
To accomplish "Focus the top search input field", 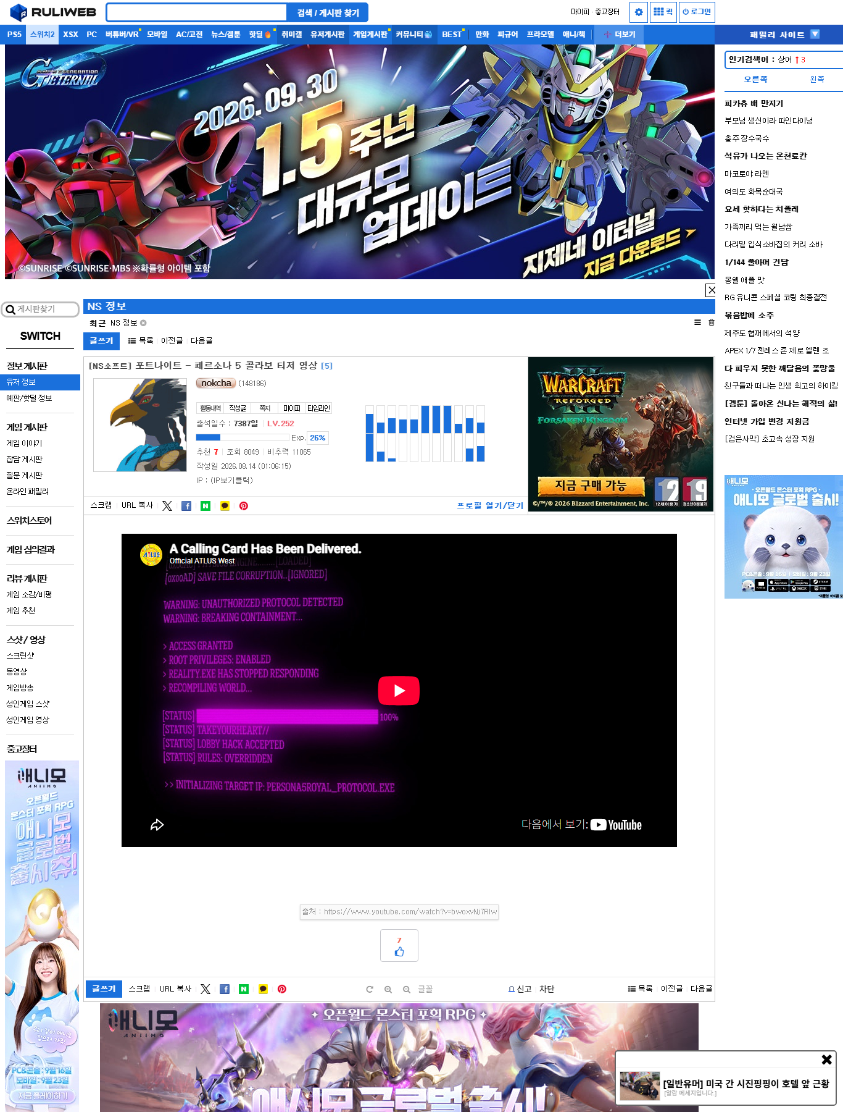I will pos(197,12).
